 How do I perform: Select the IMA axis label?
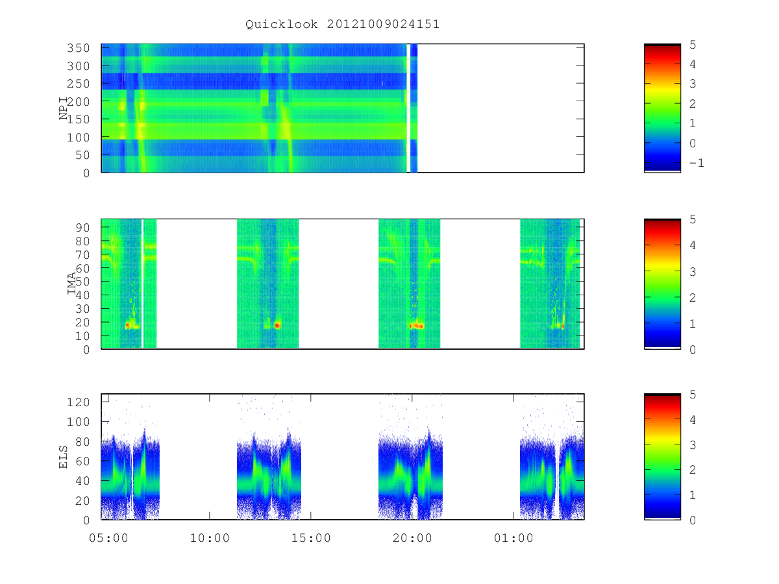pos(72,284)
